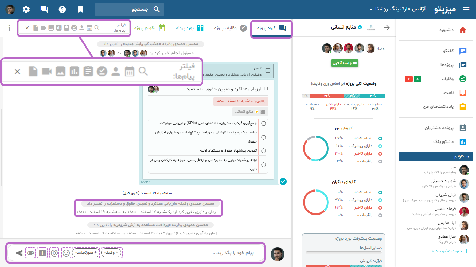Expand the آژانس مارکتینگ روشنا workspace dropdown
The image size is (476, 267).
coord(398,10)
